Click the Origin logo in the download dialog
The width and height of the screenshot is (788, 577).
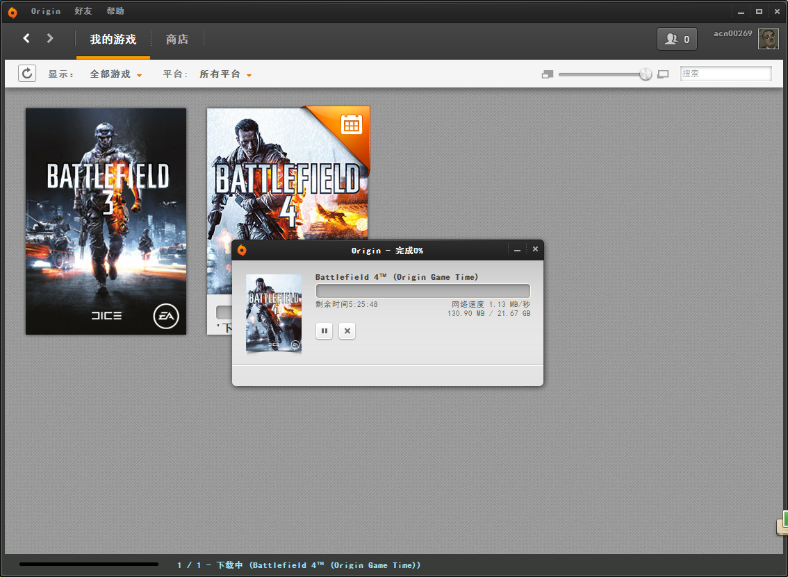(x=242, y=250)
